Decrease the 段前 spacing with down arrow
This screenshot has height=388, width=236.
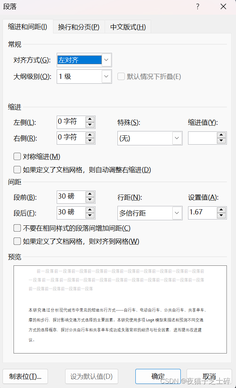point(90,200)
